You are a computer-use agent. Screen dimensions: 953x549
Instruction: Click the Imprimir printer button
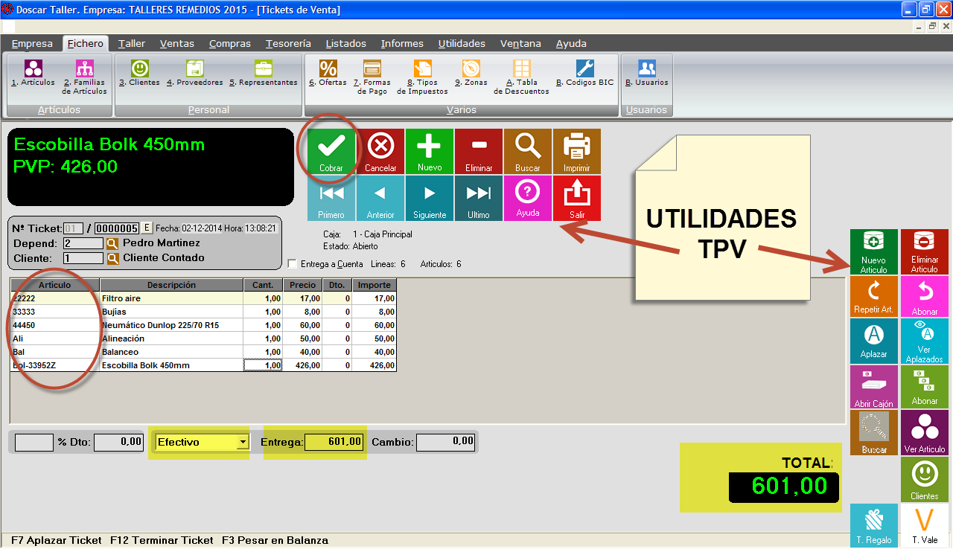(x=576, y=152)
